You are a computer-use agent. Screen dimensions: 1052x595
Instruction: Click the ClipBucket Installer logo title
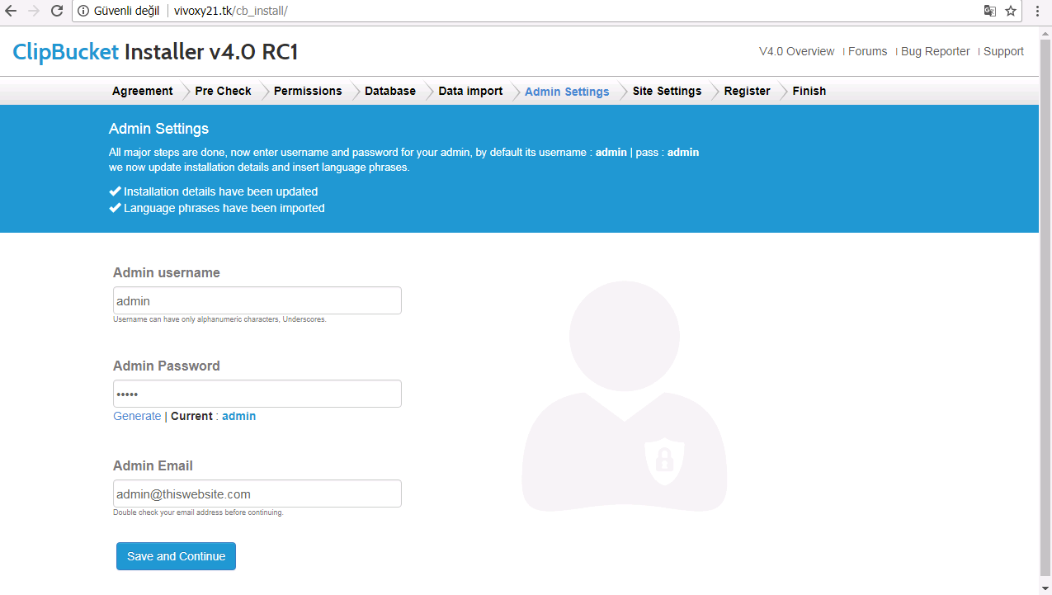click(x=155, y=52)
